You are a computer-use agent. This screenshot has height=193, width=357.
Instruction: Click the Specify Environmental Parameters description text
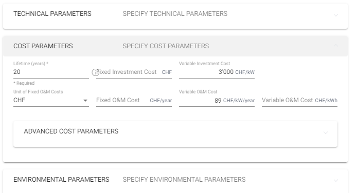[x=184, y=180]
